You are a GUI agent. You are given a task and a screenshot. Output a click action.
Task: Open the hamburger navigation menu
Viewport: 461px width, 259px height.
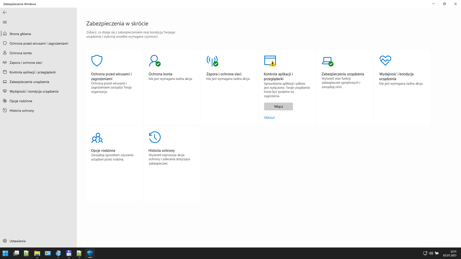coord(5,22)
